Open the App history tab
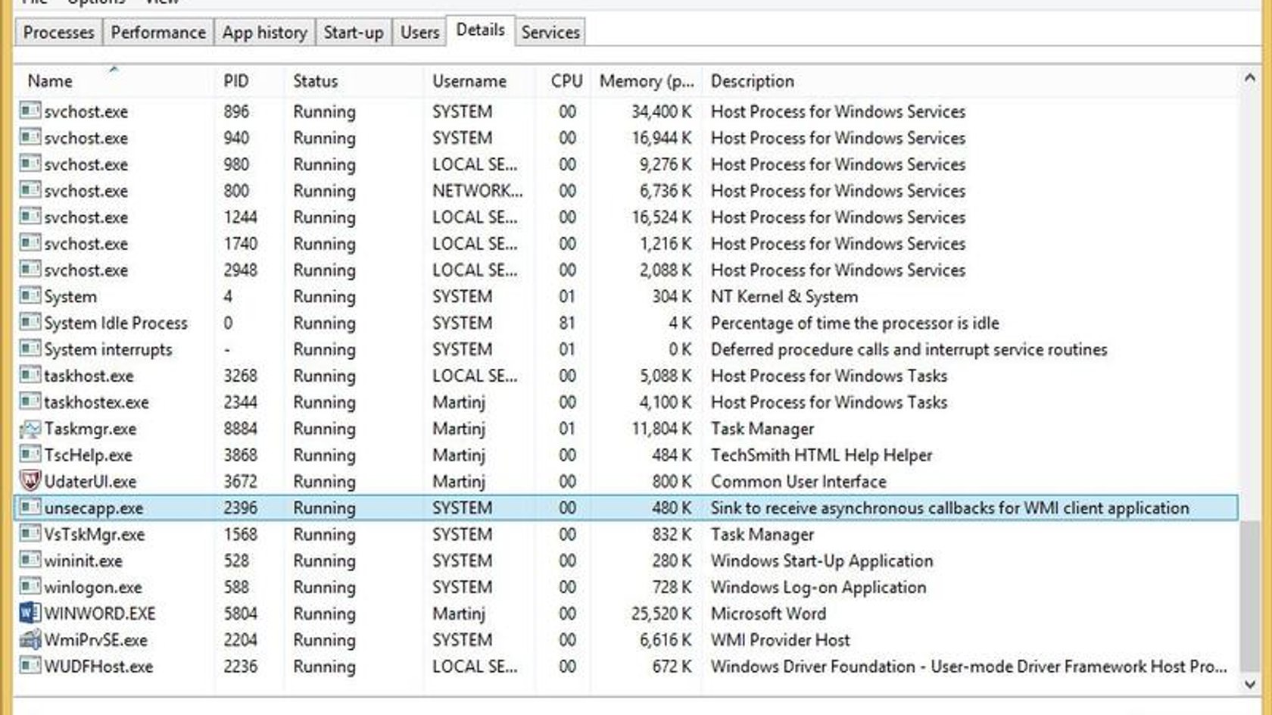 [264, 32]
